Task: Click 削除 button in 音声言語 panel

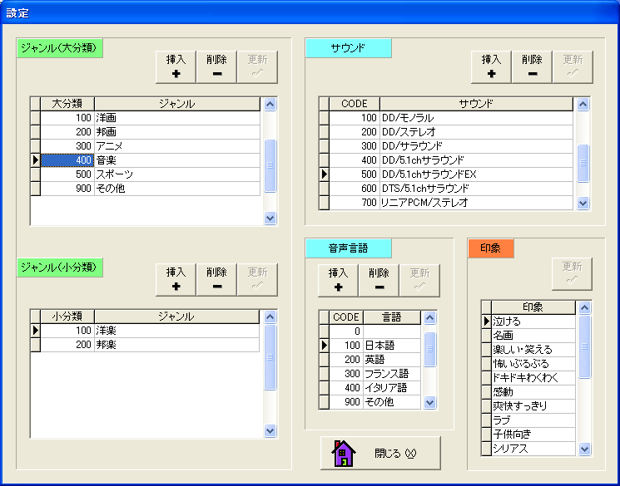Action: (379, 281)
